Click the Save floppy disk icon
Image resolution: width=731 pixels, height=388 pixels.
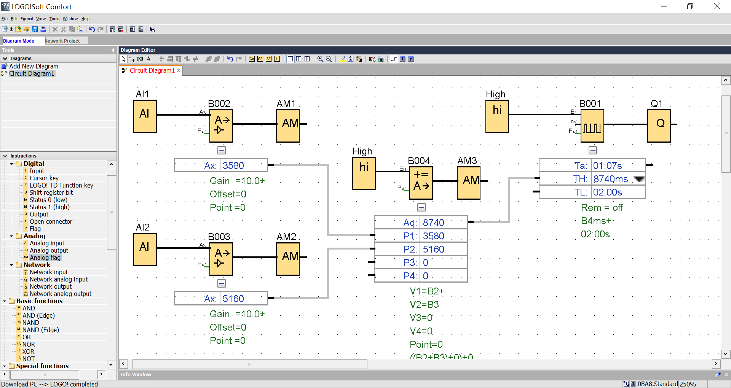(35, 29)
